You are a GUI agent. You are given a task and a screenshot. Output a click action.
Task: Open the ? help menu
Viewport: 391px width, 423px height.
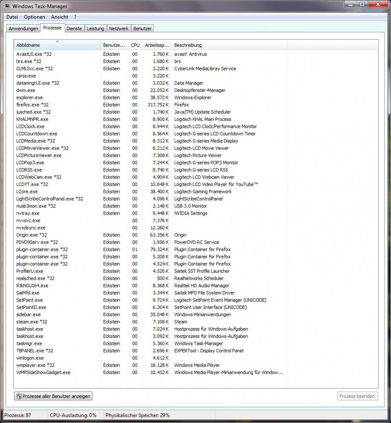coord(75,17)
